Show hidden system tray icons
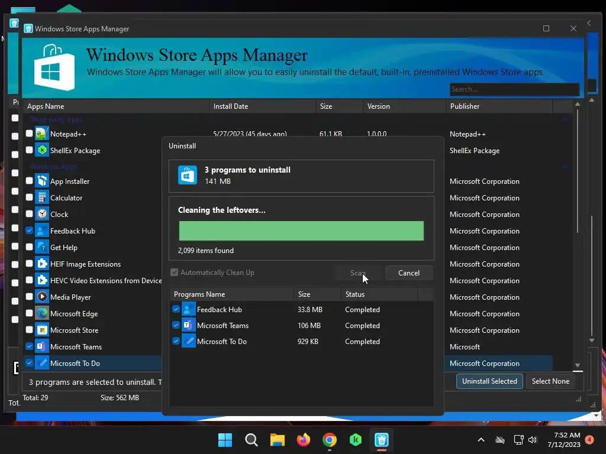The width and height of the screenshot is (606, 454). click(x=481, y=440)
